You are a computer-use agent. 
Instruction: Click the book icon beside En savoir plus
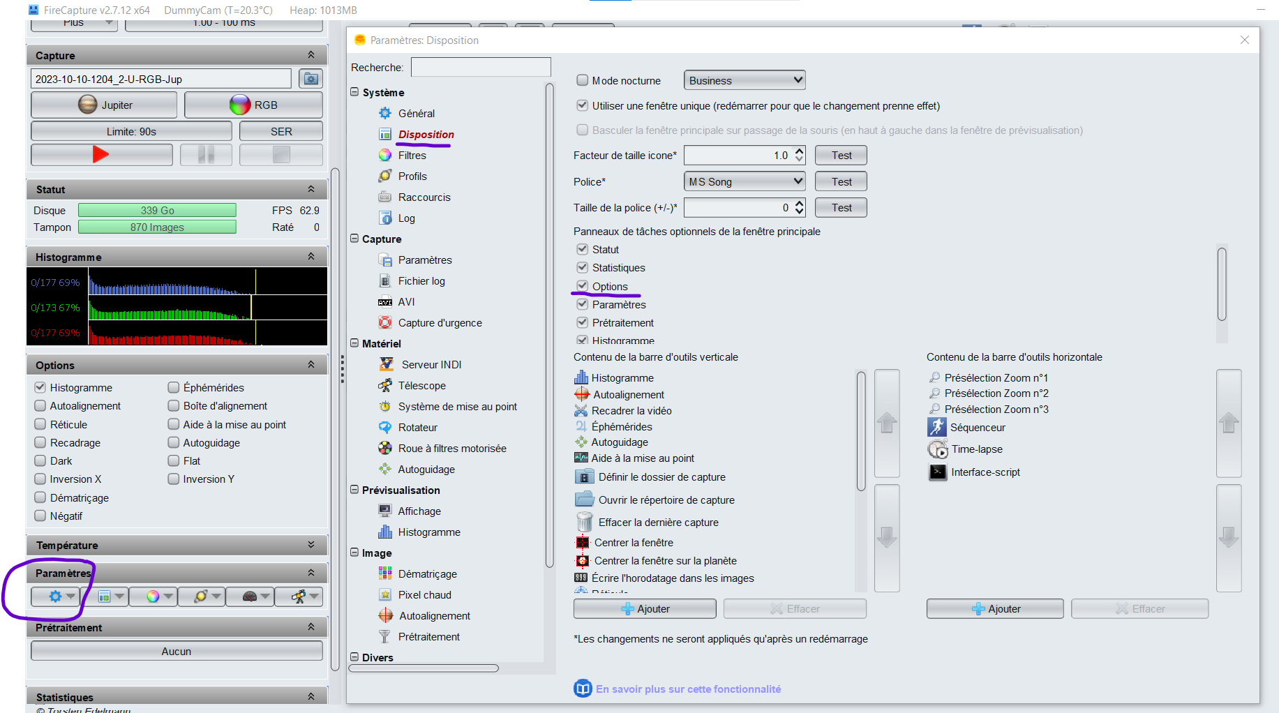583,689
